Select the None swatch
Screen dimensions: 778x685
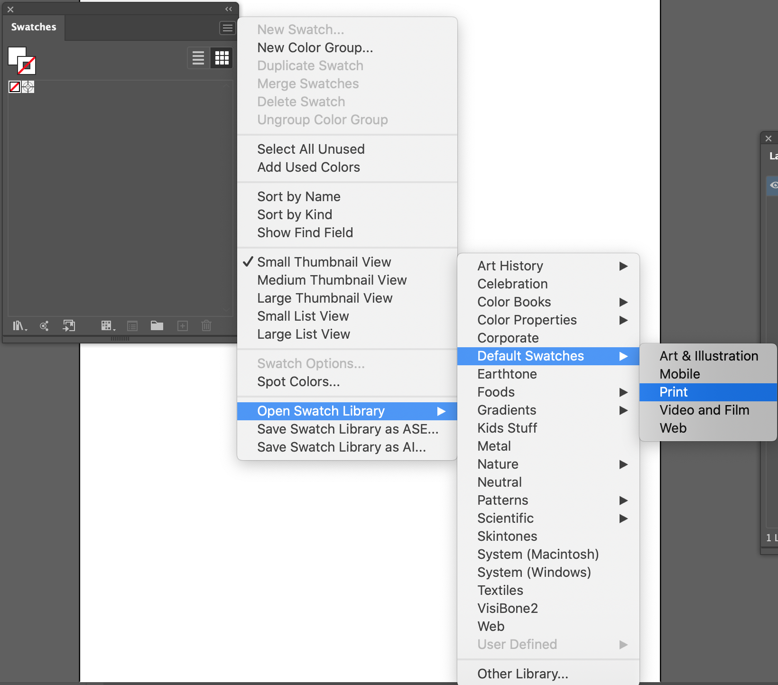(15, 87)
